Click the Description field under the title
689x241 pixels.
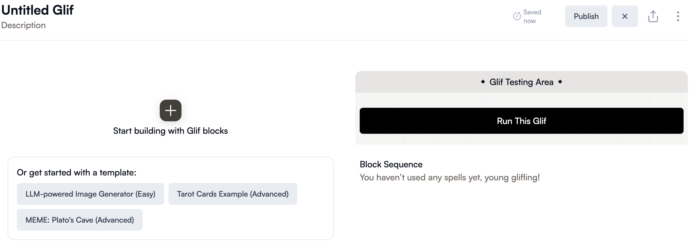(x=23, y=25)
